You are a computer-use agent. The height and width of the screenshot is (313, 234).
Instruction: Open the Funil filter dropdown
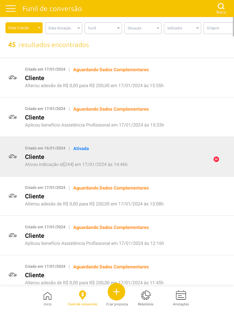pos(103,28)
